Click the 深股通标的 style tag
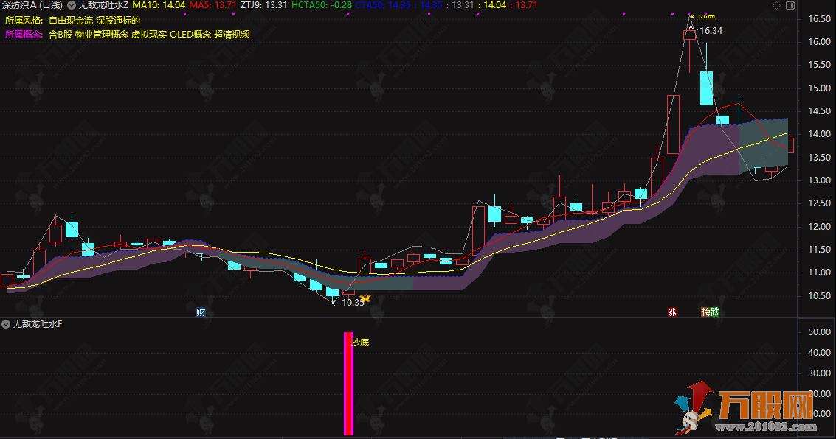The image size is (836, 439). coord(118,20)
